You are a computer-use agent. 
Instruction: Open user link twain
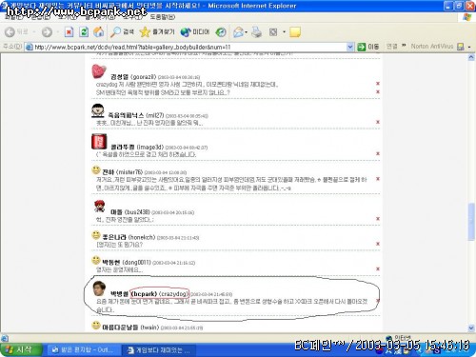149,327
